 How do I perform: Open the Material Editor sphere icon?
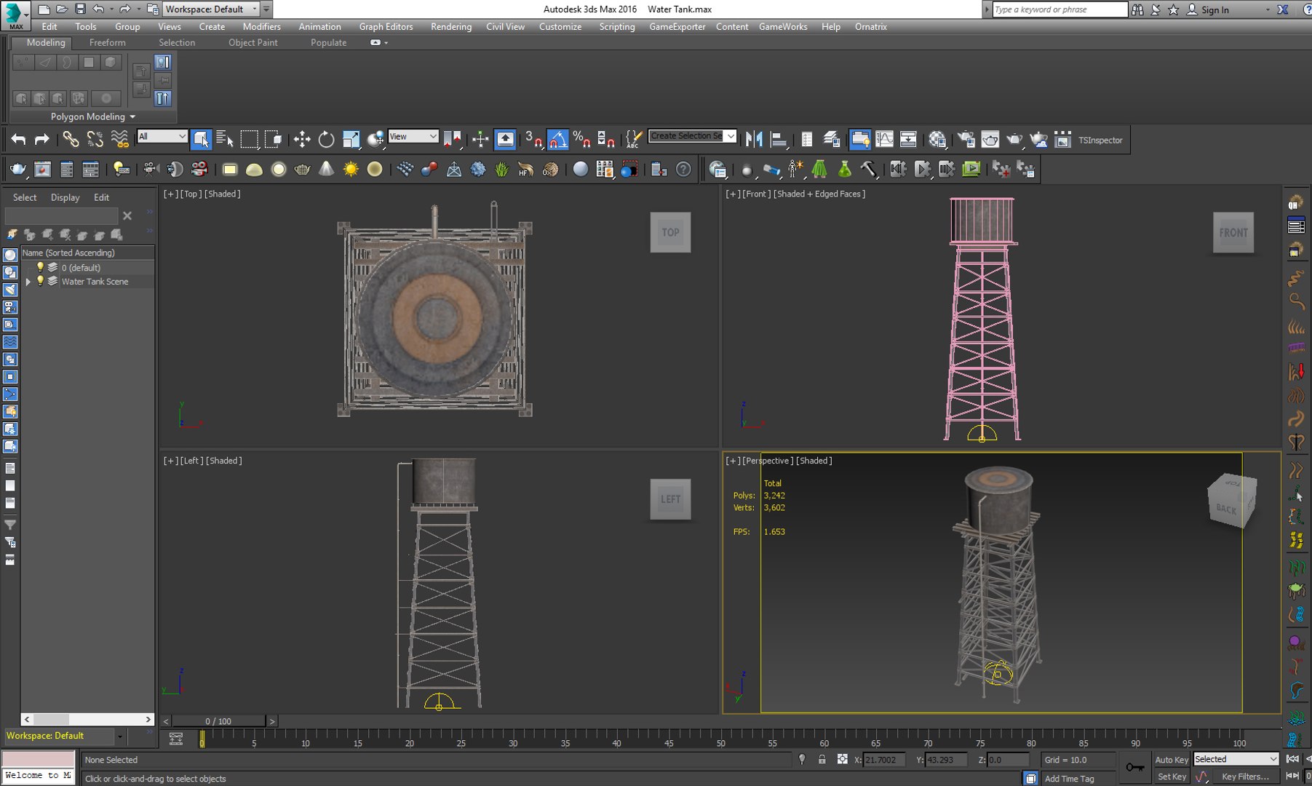tap(937, 139)
